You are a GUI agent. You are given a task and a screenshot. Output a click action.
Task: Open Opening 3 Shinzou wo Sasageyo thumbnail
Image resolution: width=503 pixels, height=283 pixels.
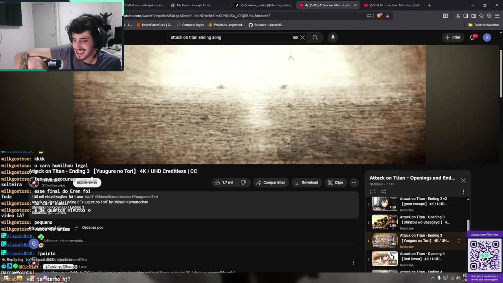(x=385, y=222)
